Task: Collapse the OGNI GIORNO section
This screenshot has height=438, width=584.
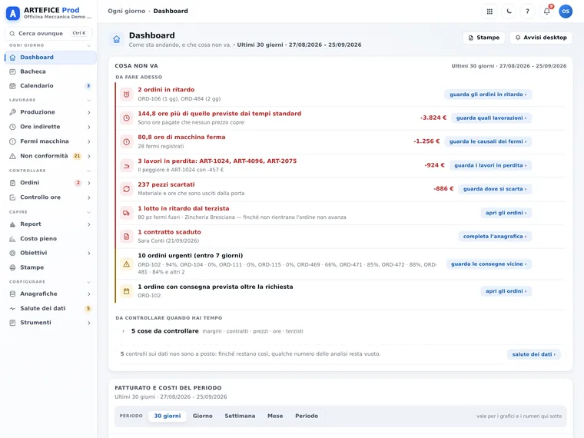Action: pos(88,45)
